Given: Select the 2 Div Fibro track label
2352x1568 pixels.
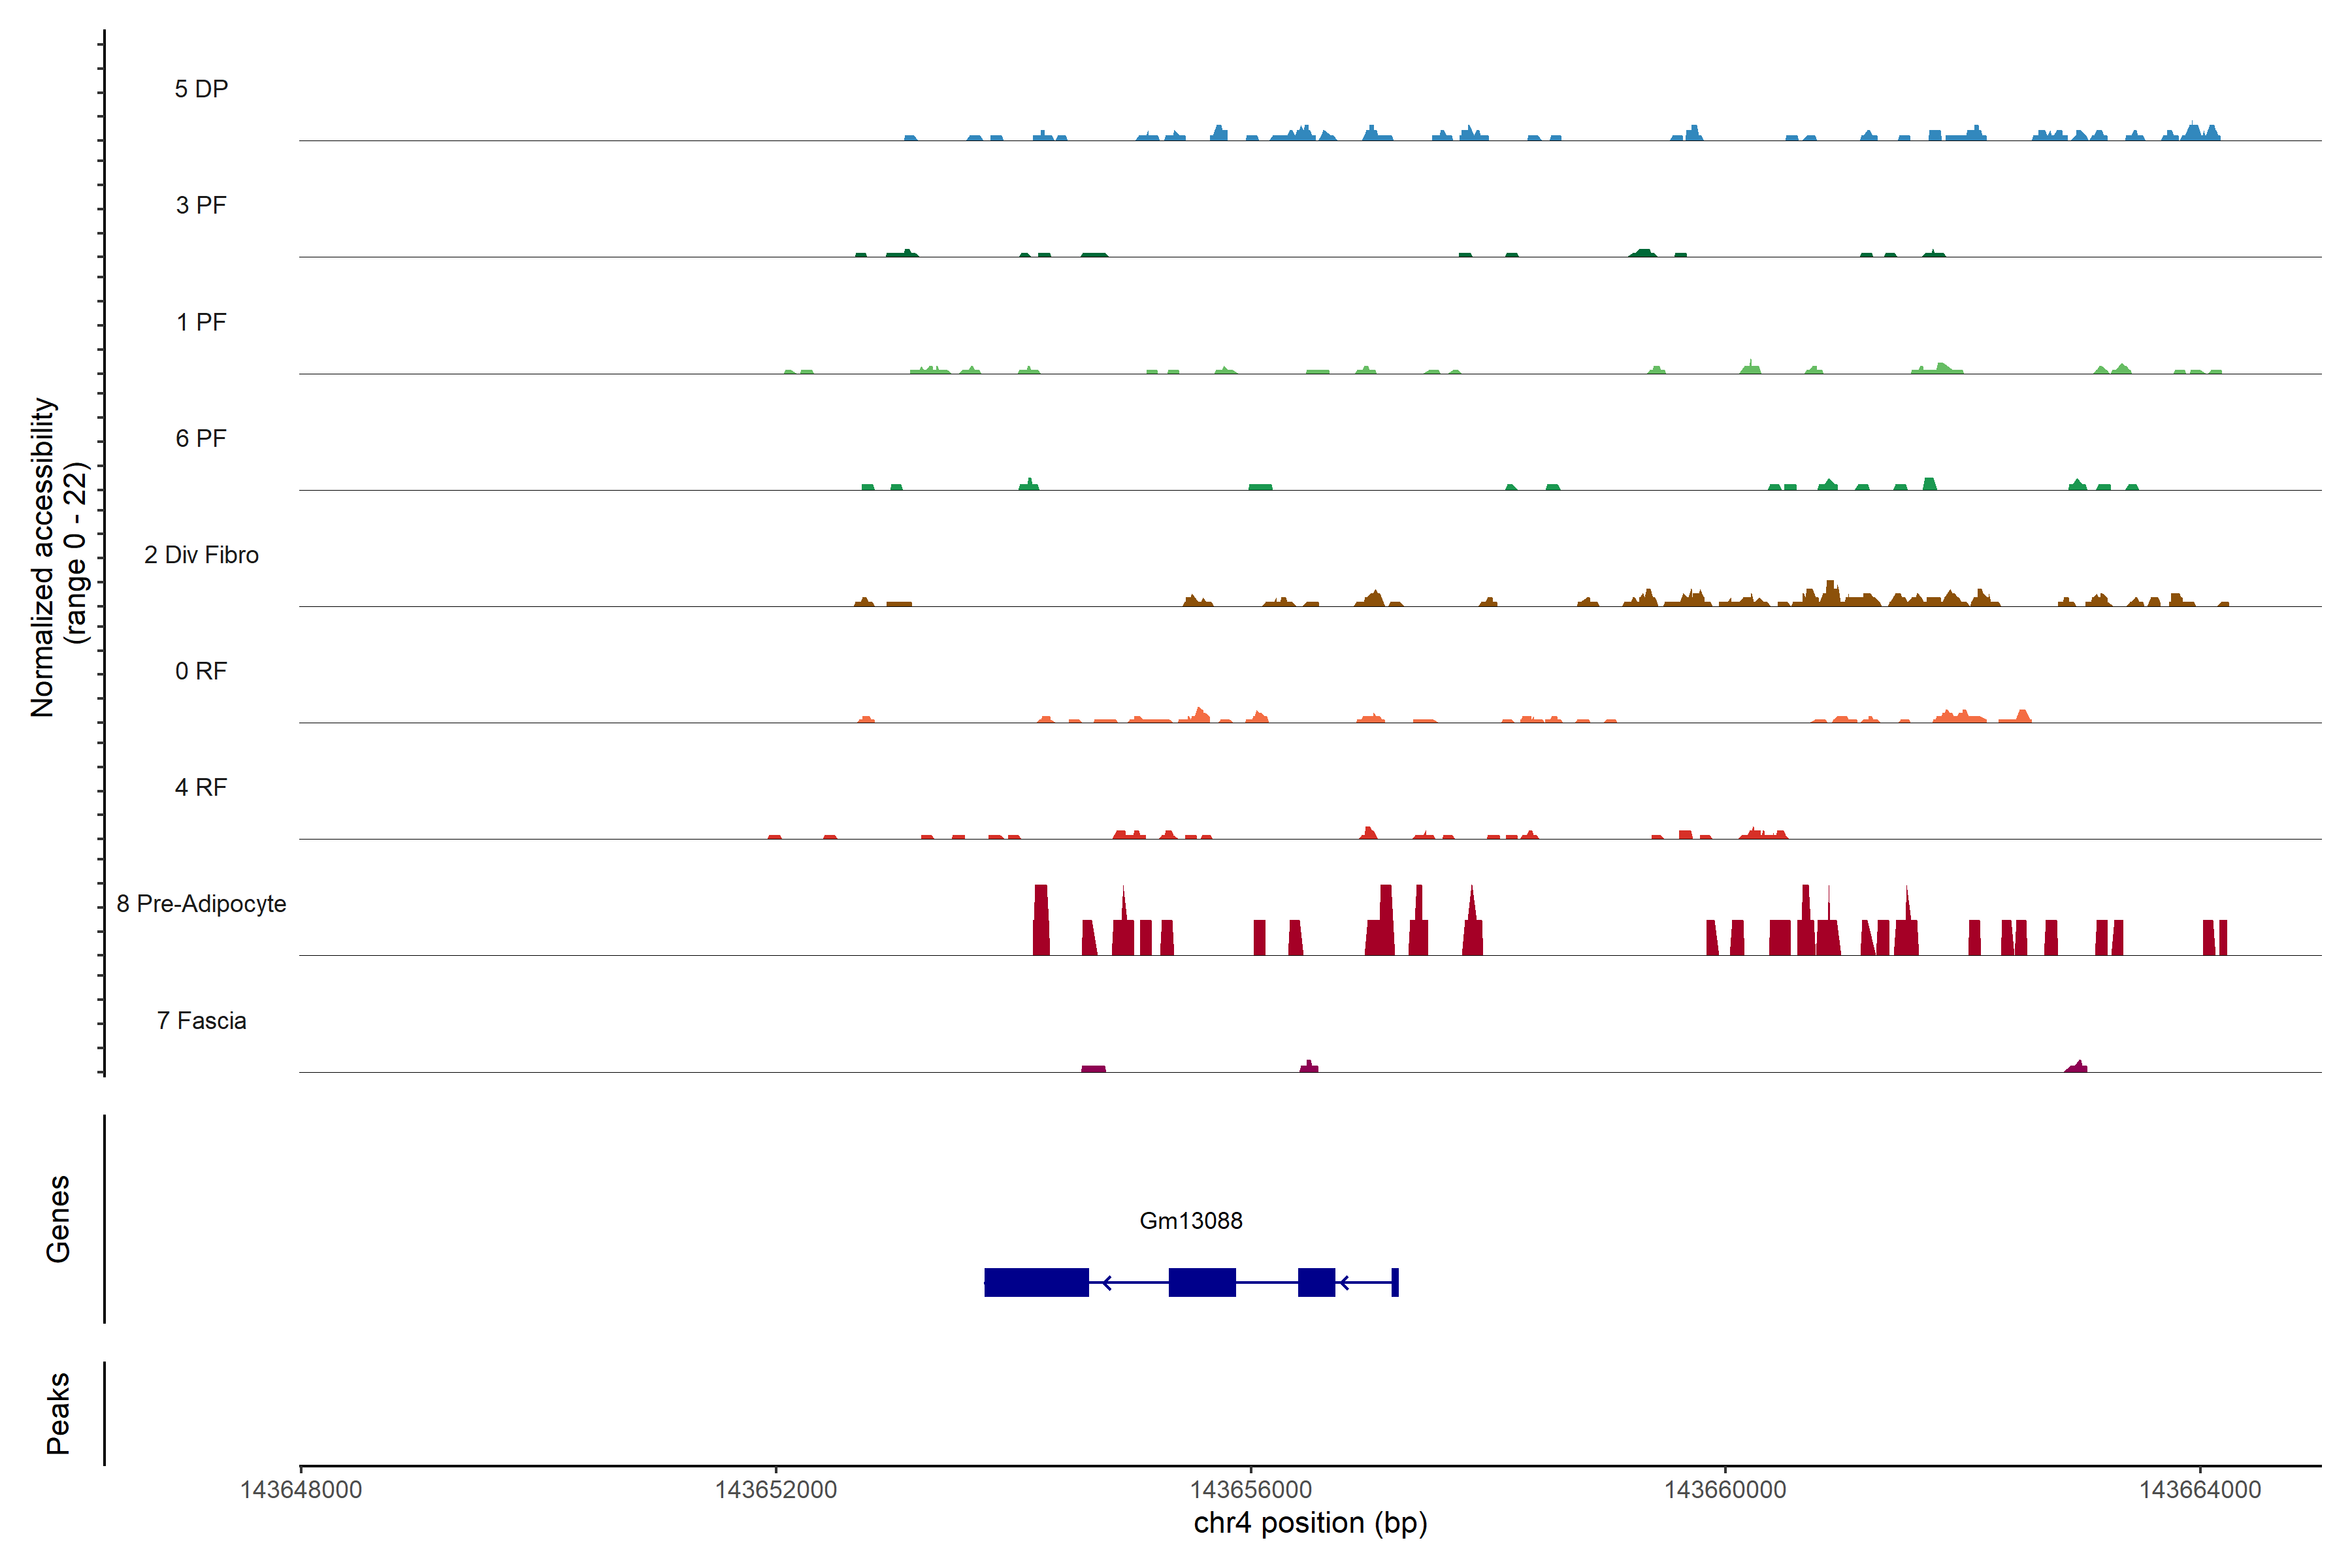Looking at the screenshot, I should coord(201,555).
